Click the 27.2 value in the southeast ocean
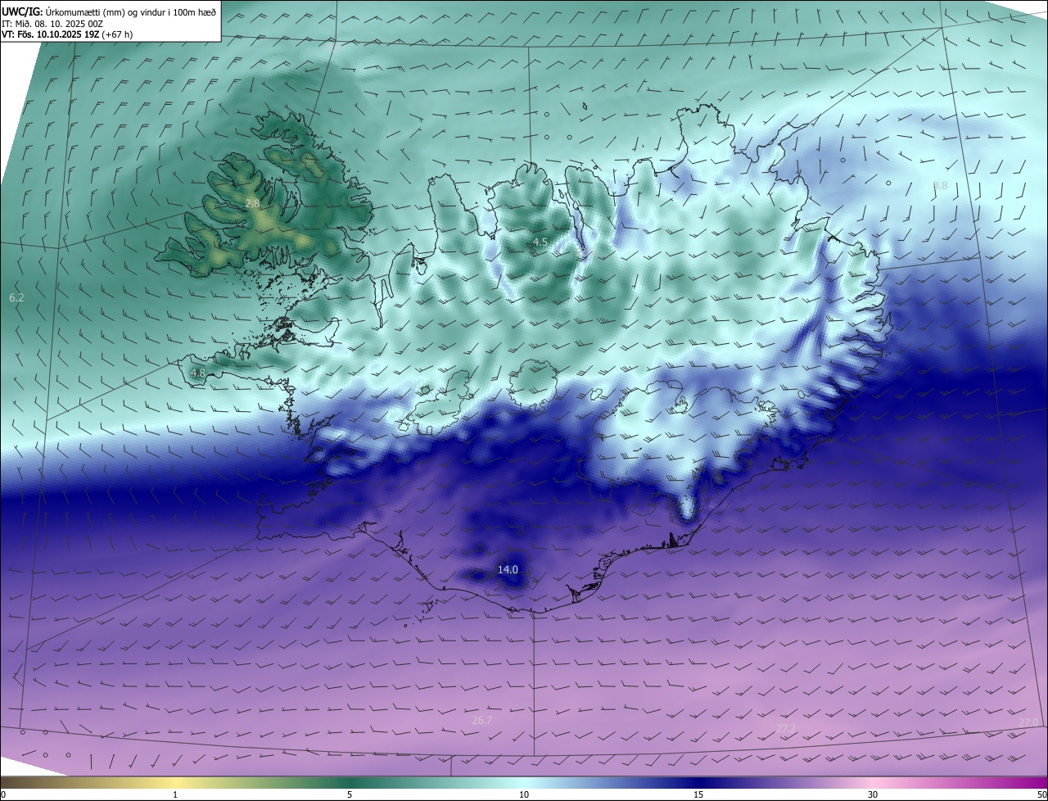The height and width of the screenshot is (801, 1048). (785, 728)
